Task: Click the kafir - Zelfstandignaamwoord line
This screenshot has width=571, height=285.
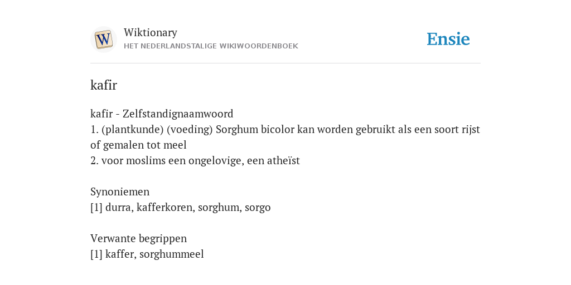Action: pyautogui.click(x=162, y=114)
